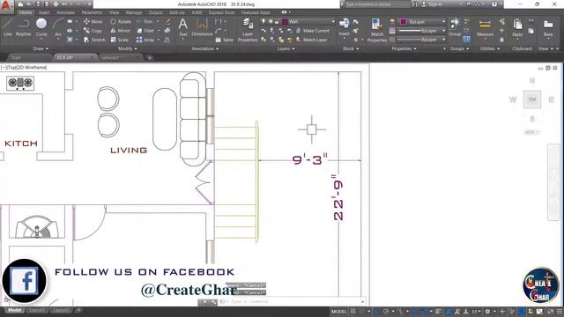Click the Plot printer icon in quick access
Screen dimensions: 564x317
click(56, 4)
